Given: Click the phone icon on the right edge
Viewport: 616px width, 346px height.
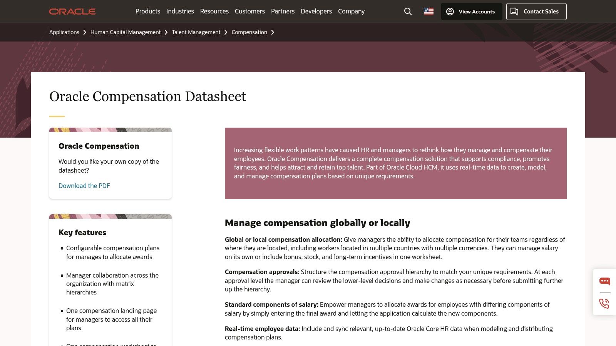Looking at the screenshot, I should coord(604,304).
